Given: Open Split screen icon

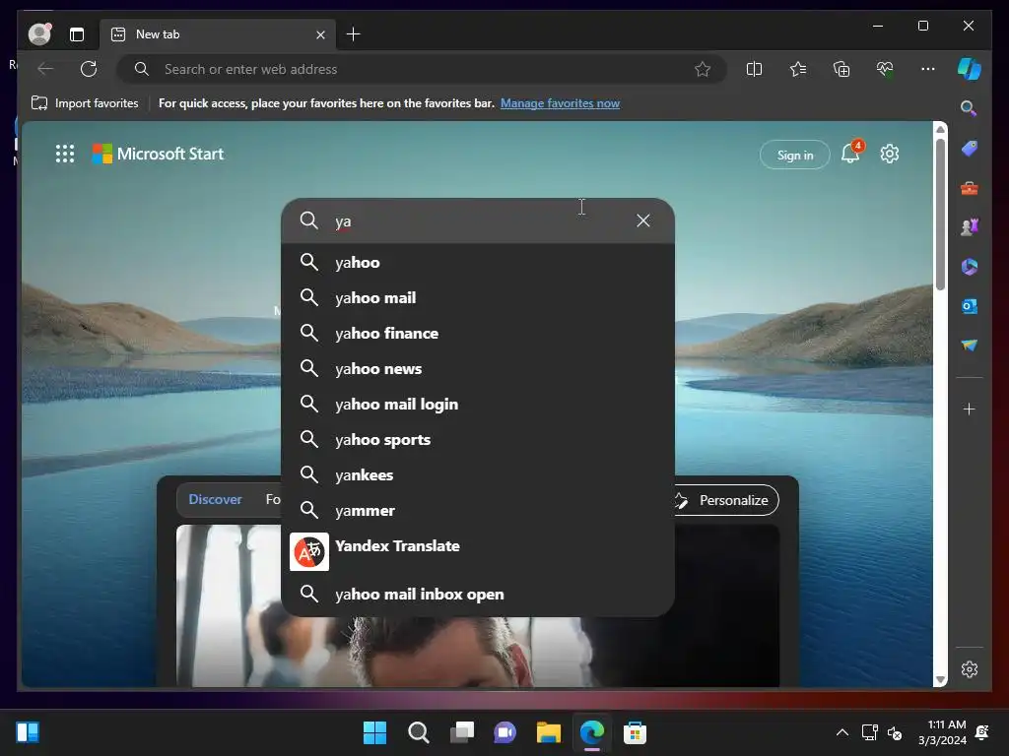Looking at the screenshot, I should click(x=754, y=69).
